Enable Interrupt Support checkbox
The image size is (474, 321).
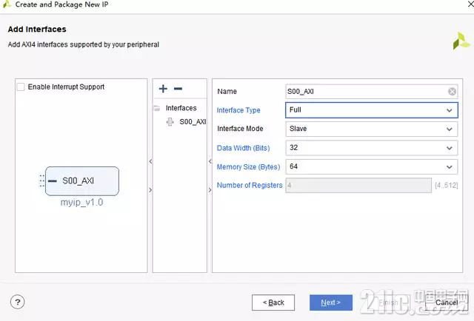point(21,87)
